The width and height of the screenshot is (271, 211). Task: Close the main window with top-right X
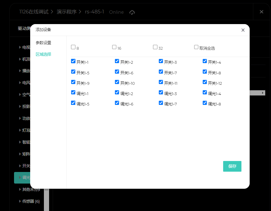point(261,12)
